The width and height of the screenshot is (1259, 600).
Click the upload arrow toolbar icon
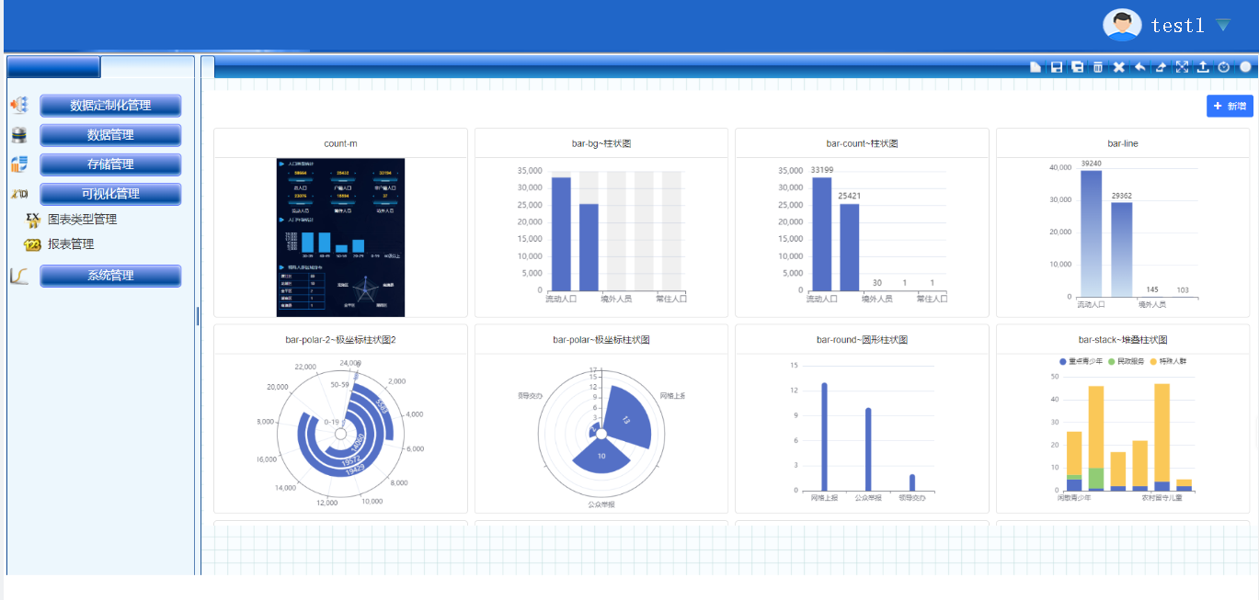coord(1203,67)
